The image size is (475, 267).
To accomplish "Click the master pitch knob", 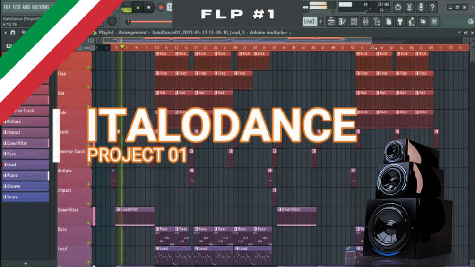I will pyautogui.click(x=112, y=21).
